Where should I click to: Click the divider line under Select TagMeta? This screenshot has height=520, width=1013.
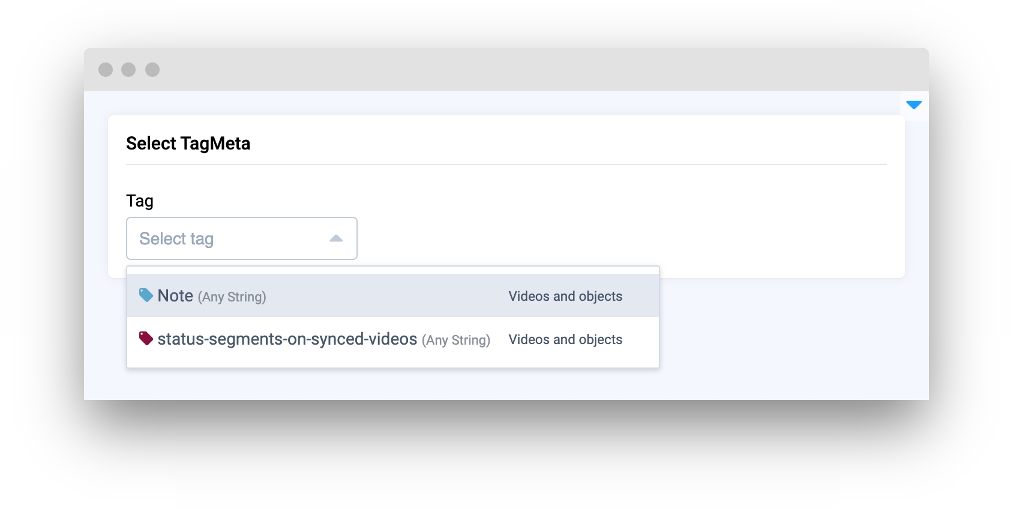click(x=507, y=165)
